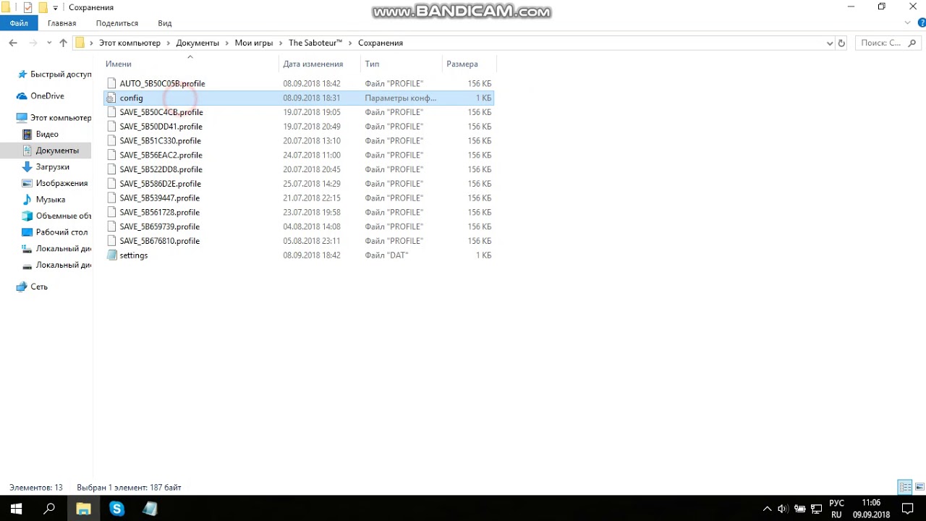Expand the address bar history dropdown

[830, 43]
